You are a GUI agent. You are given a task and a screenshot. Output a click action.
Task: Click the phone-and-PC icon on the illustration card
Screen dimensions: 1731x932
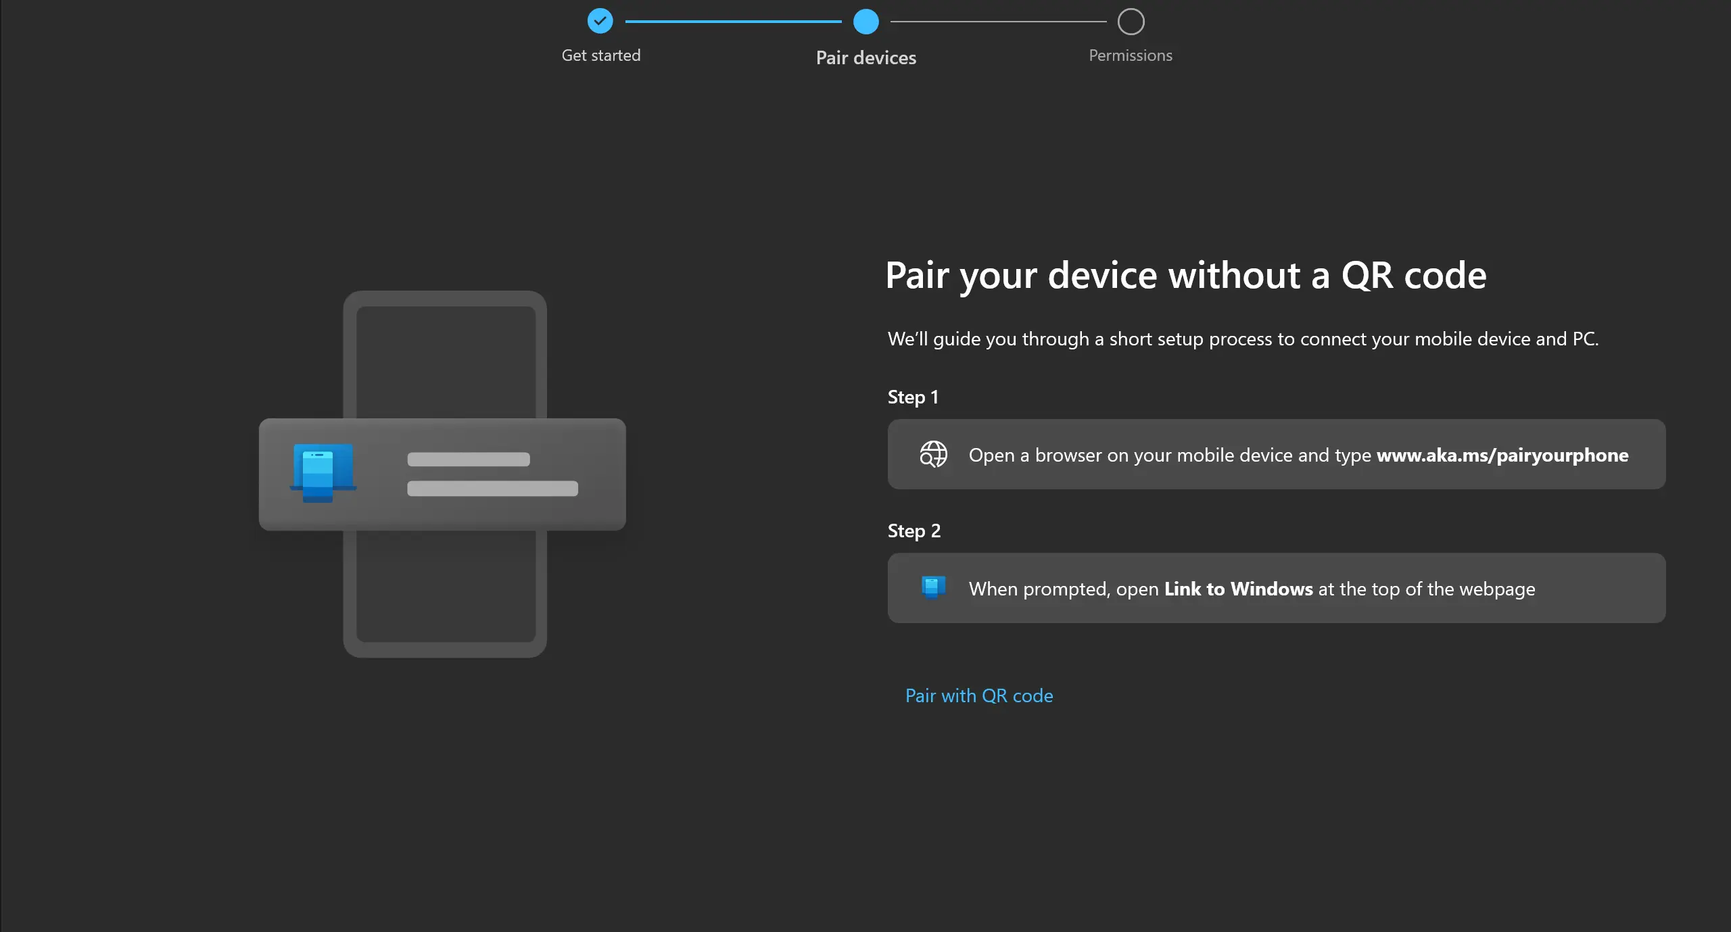coord(323,473)
